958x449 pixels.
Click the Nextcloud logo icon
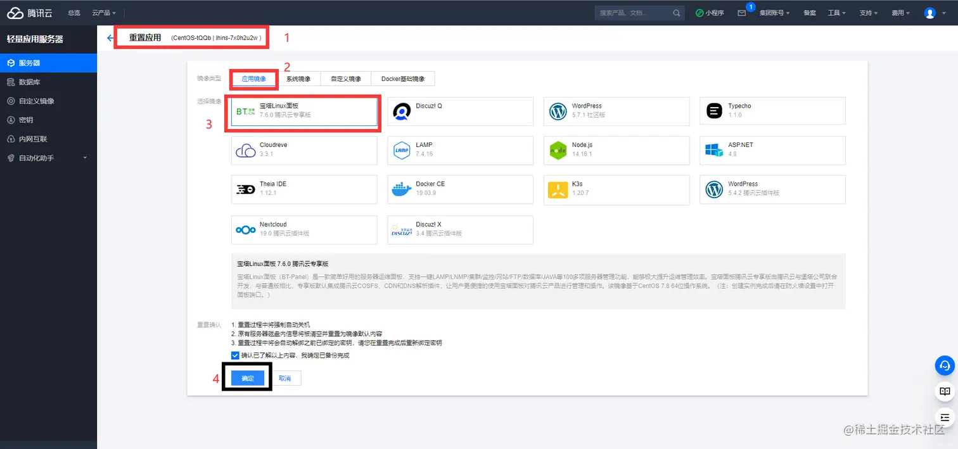pyautogui.click(x=245, y=230)
